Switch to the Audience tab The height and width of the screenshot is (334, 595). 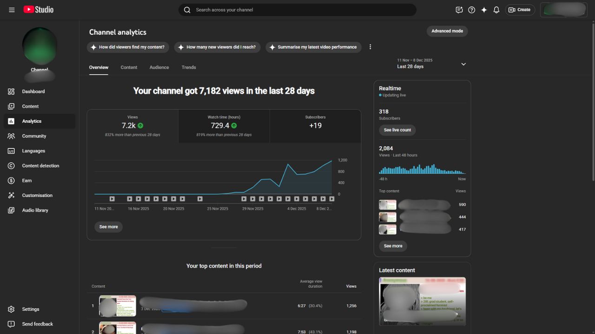pos(159,67)
